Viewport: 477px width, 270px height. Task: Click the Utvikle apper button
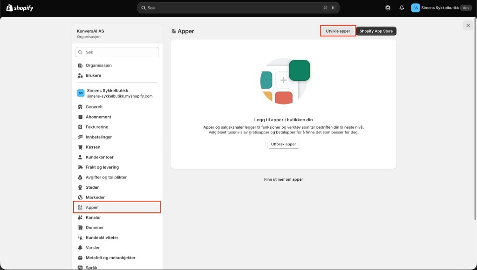(338, 31)
